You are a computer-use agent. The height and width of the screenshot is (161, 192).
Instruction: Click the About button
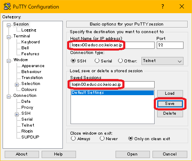point(22,154)
